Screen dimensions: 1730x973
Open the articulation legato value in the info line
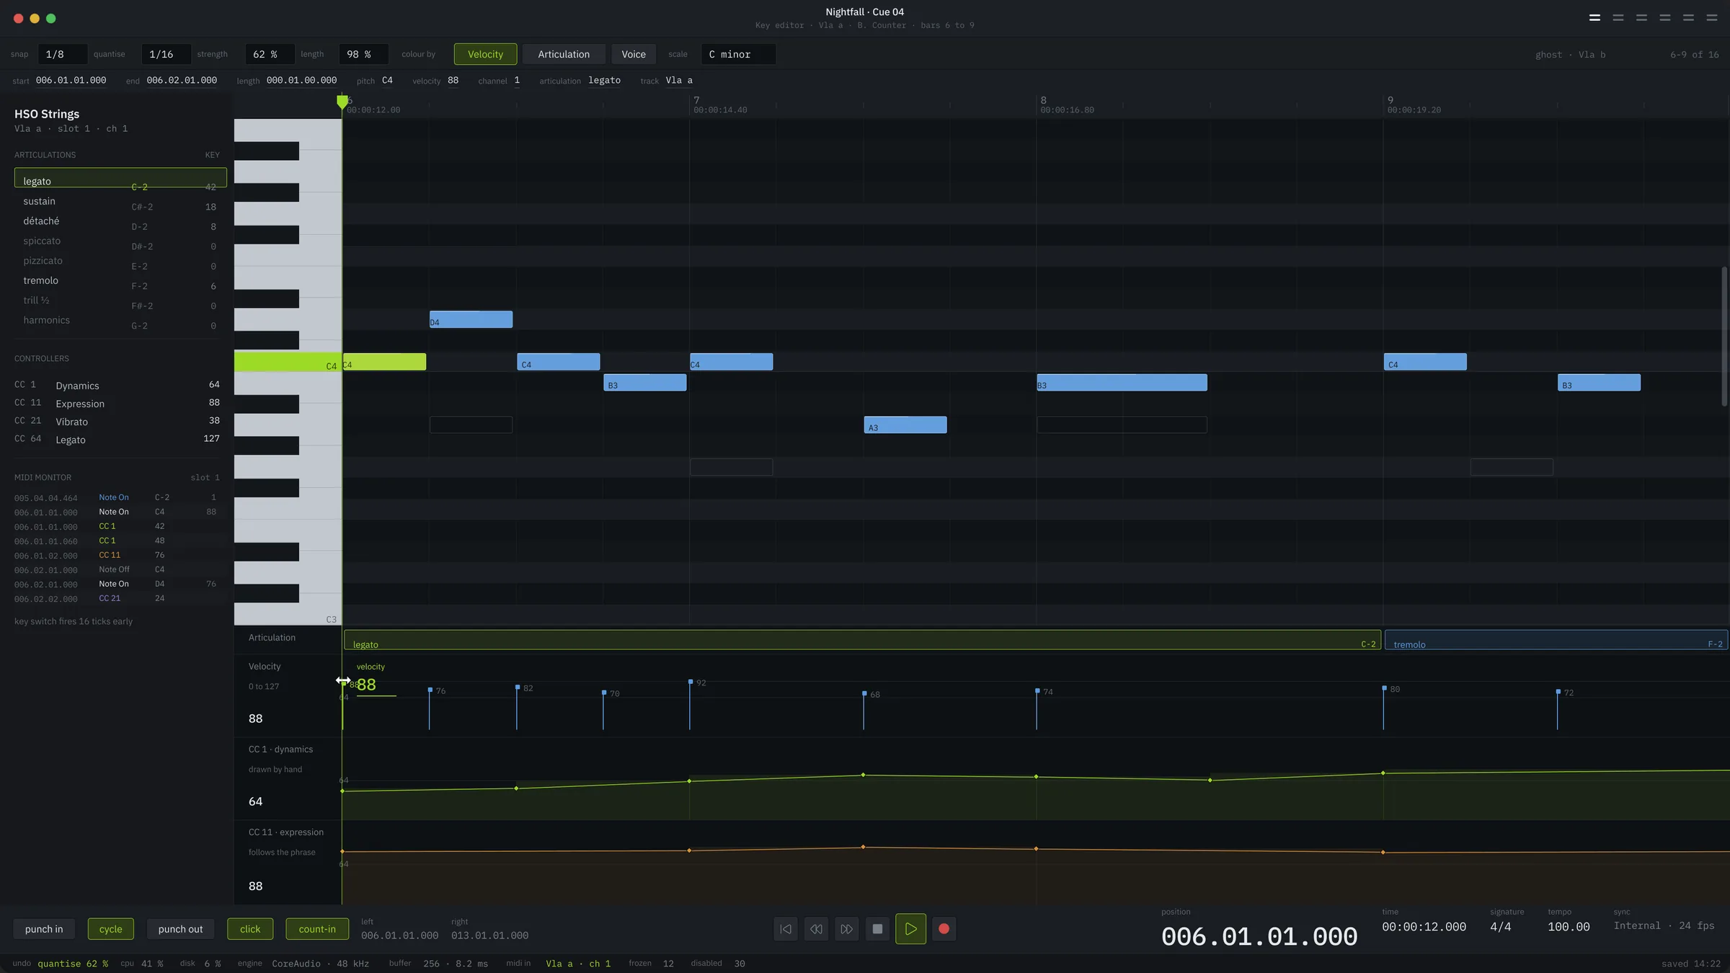604,80
